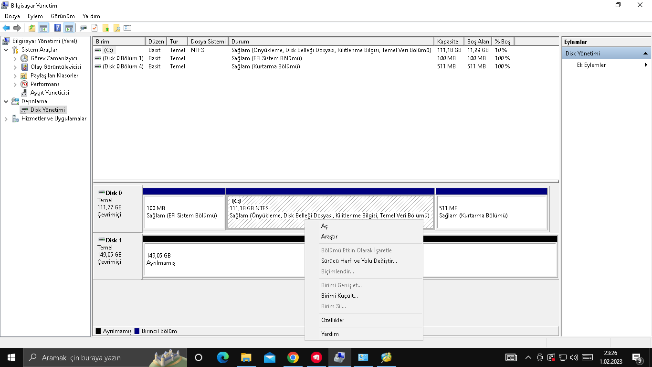
Task: Open the Eylem menu
Action: click(35, 16)
